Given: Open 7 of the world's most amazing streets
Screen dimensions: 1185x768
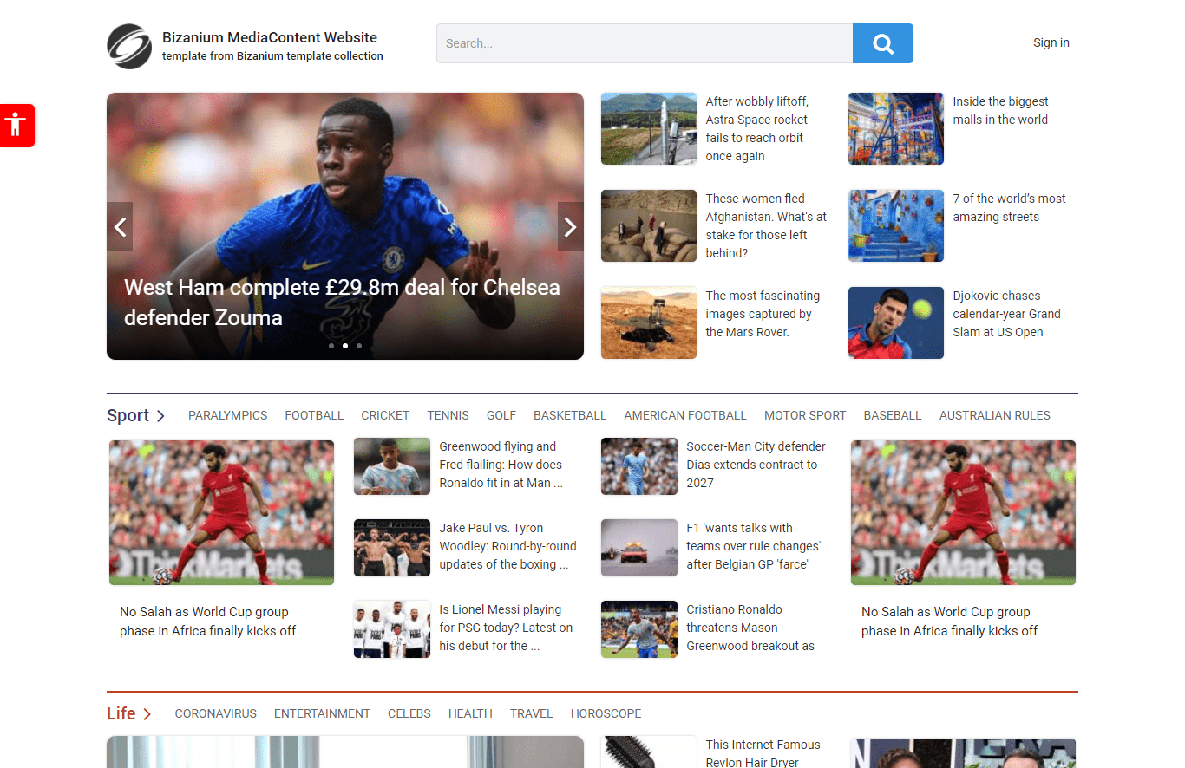Looking at the screenshot, I should (x=1009, y=208).
